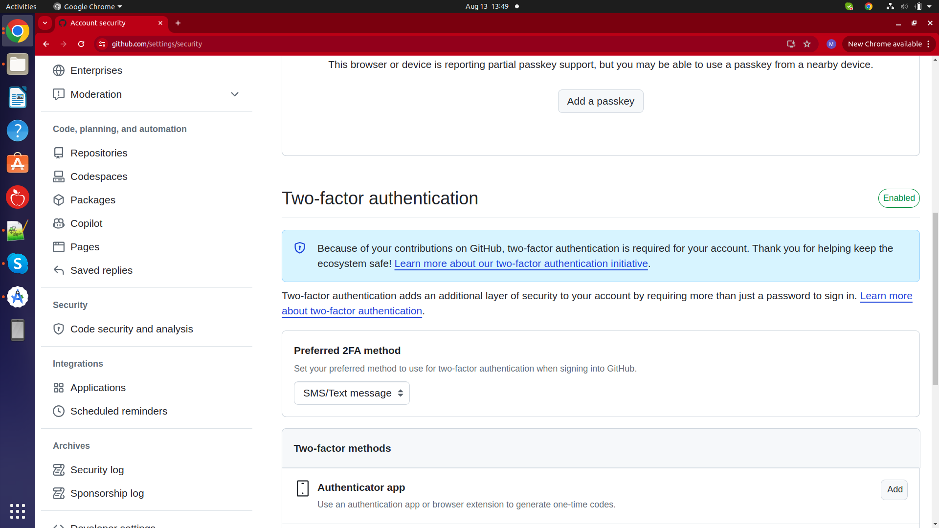The height and width of the screenshot is (528, 939).
Task: Open Applications settings label
Action: tap(98, 388)
